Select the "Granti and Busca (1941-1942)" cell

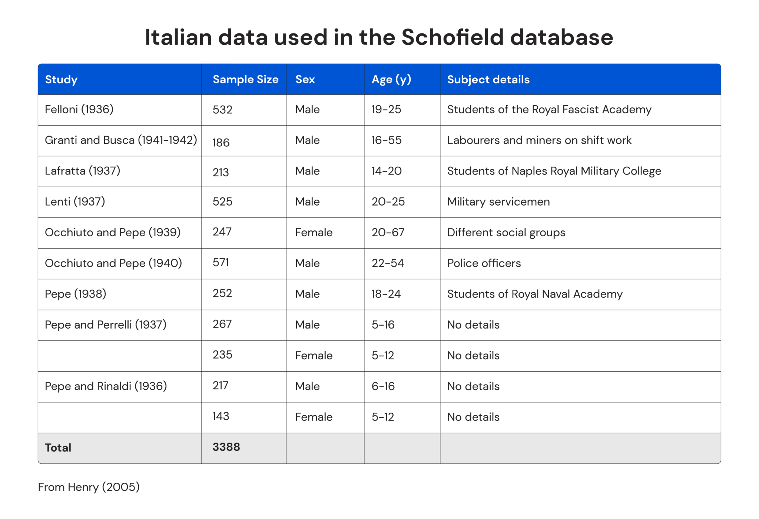121,140
